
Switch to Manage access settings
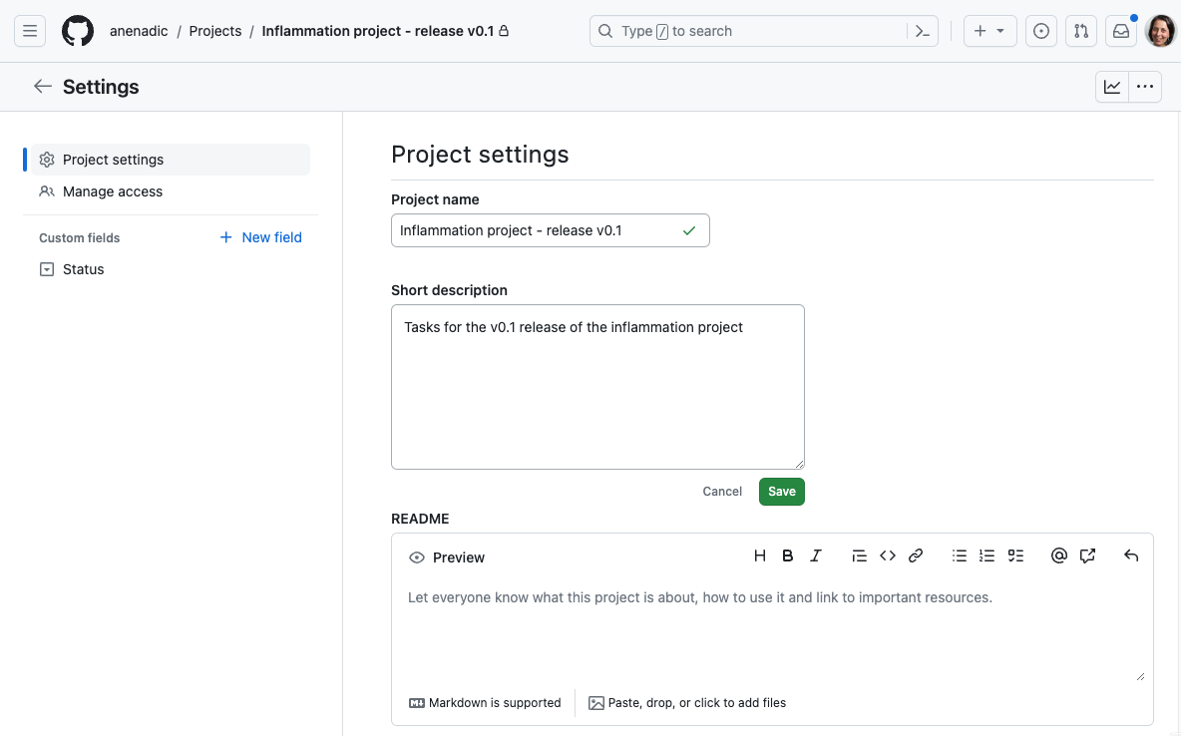click(112, 190)
